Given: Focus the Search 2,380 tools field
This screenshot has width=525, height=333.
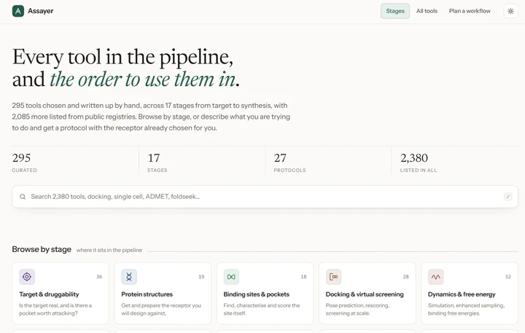Looking at the screenshot, I should coord(265,197).
